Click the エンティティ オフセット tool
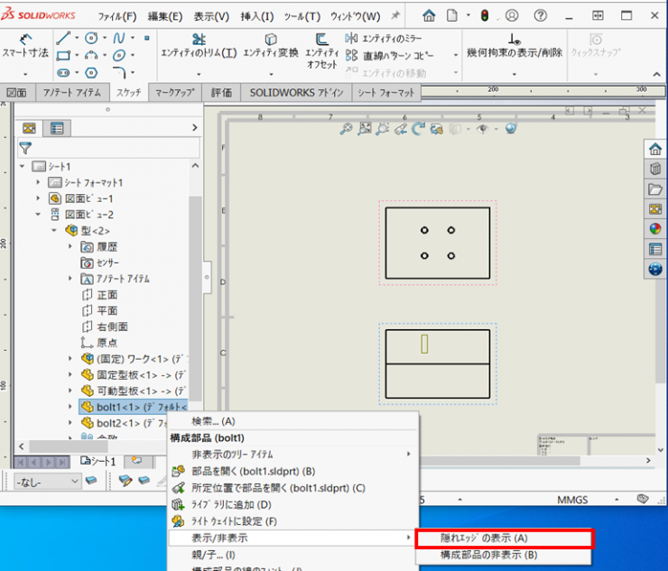 [x=321, y=51]
